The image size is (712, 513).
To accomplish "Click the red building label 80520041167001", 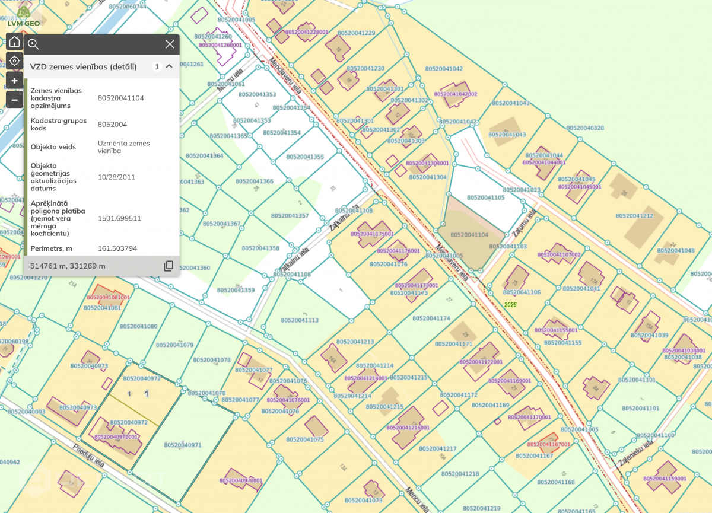I will 548,444.
